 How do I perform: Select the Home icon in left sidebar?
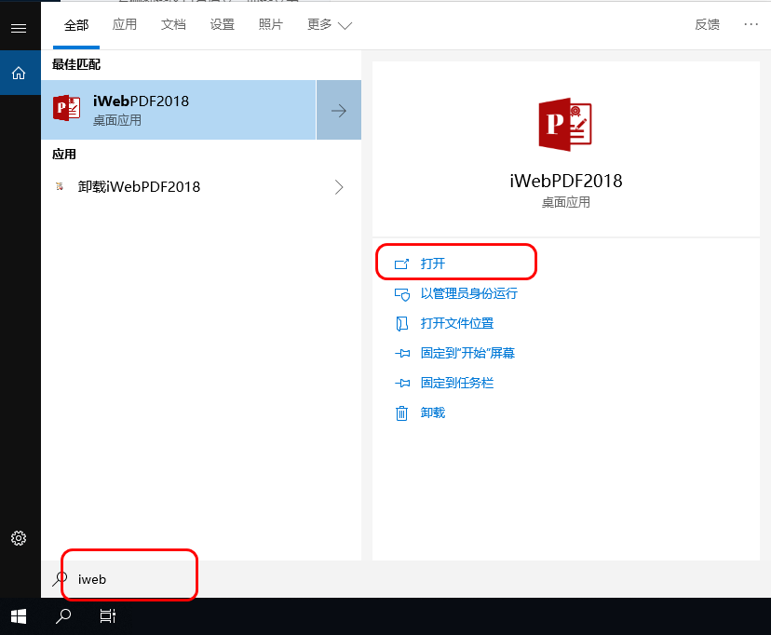(20, 73)
